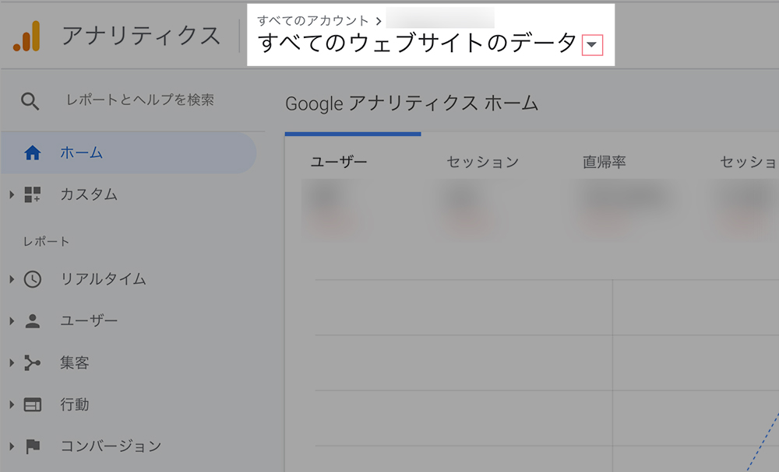Select the セッション metric tab
Screen dimensions: 779x472
[x=482, y=162]
